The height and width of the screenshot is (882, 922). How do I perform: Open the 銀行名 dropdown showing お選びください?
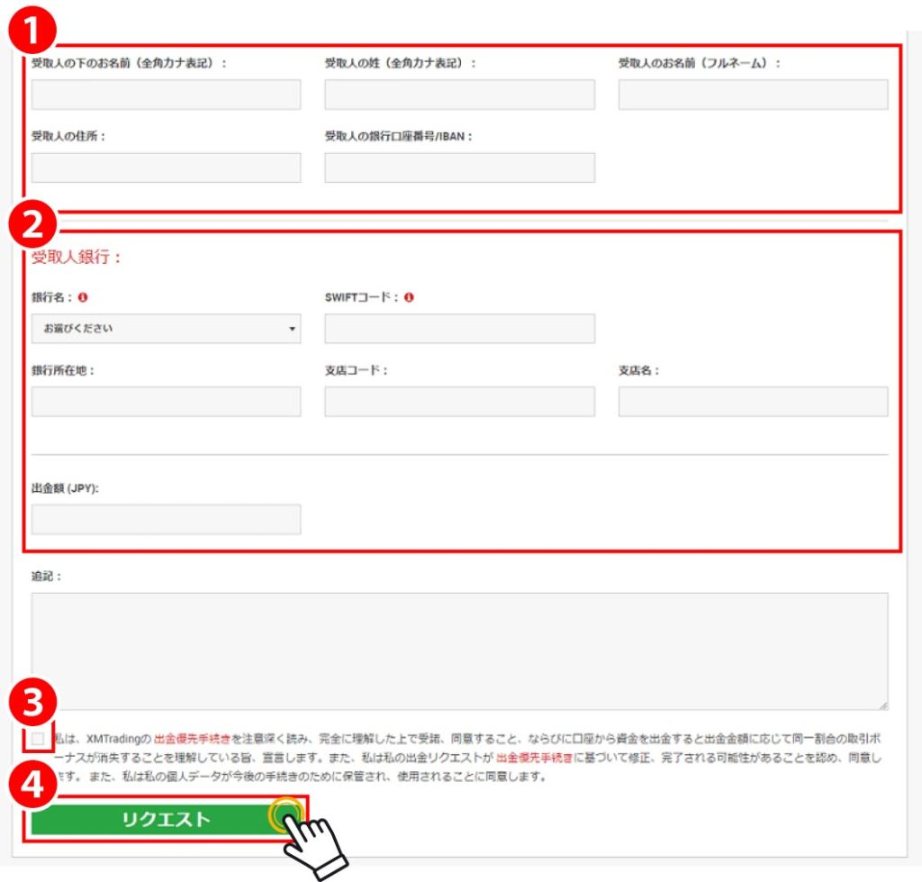point(166,329)
